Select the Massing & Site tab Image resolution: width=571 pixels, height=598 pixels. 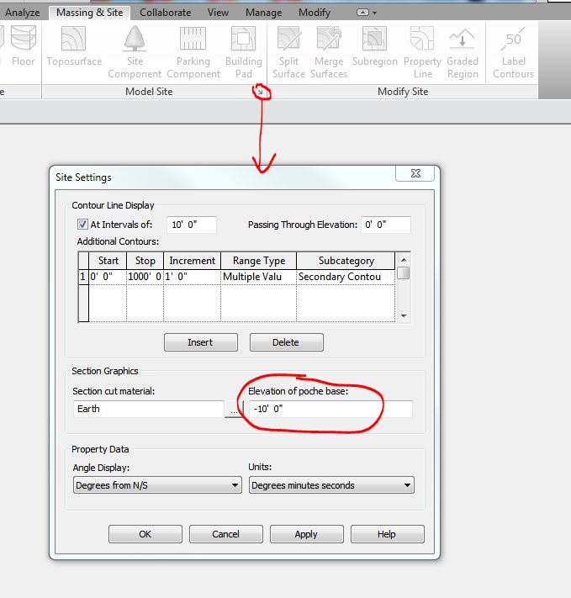tap(90, 13)
